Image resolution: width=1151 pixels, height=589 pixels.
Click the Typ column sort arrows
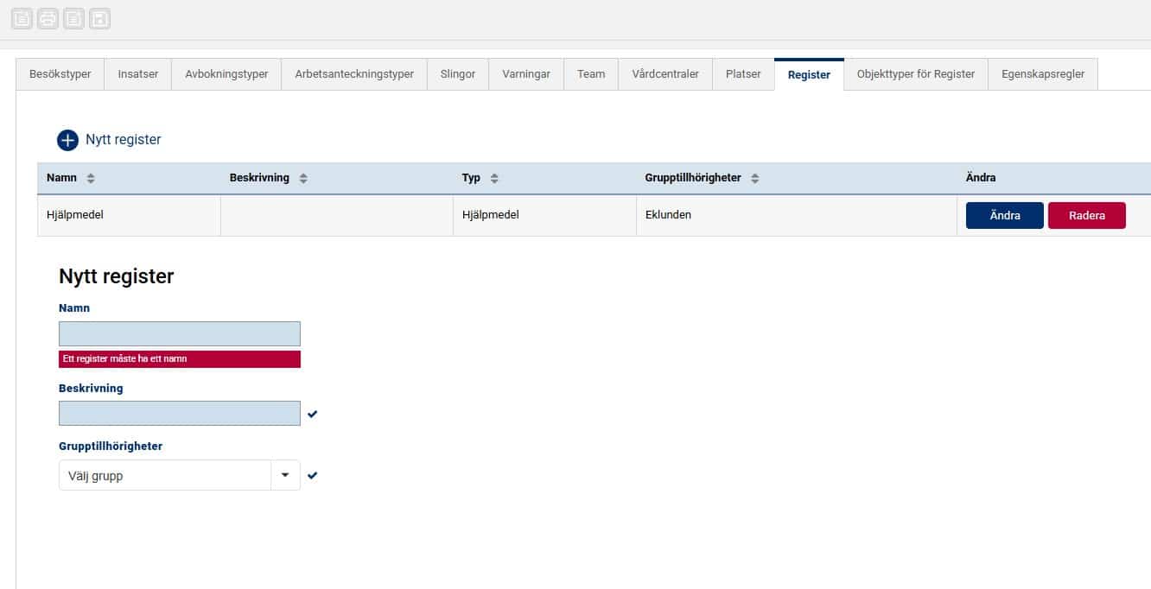click(494, 179)
